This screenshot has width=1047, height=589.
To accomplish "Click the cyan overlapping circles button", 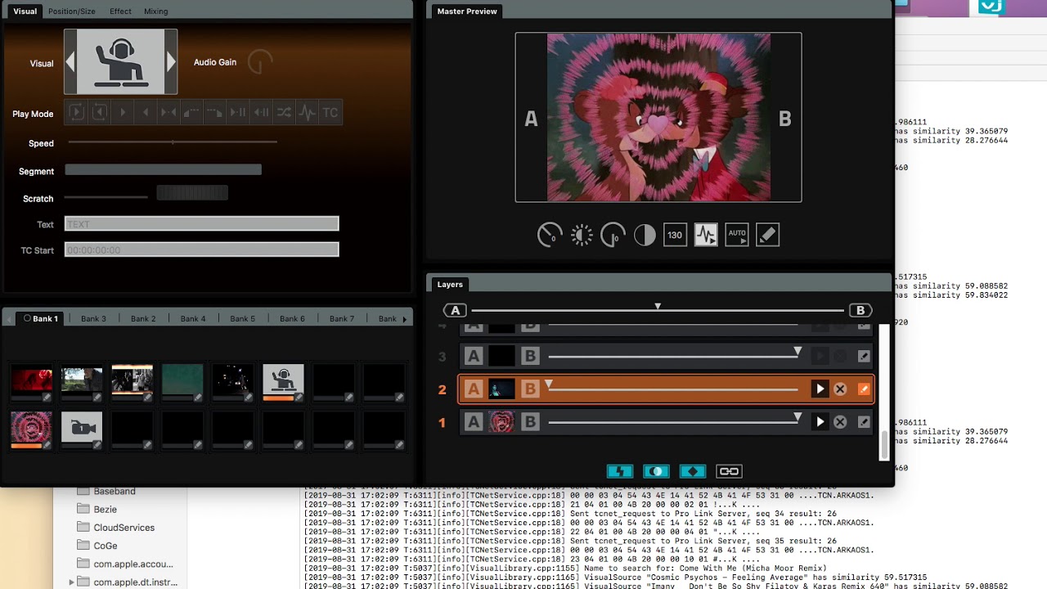I will point(656,471).
